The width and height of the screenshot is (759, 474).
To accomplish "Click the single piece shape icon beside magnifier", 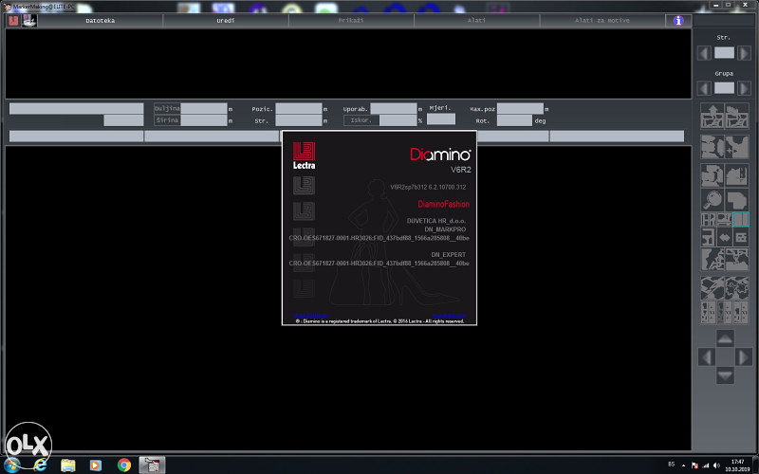I will point(737,199).
